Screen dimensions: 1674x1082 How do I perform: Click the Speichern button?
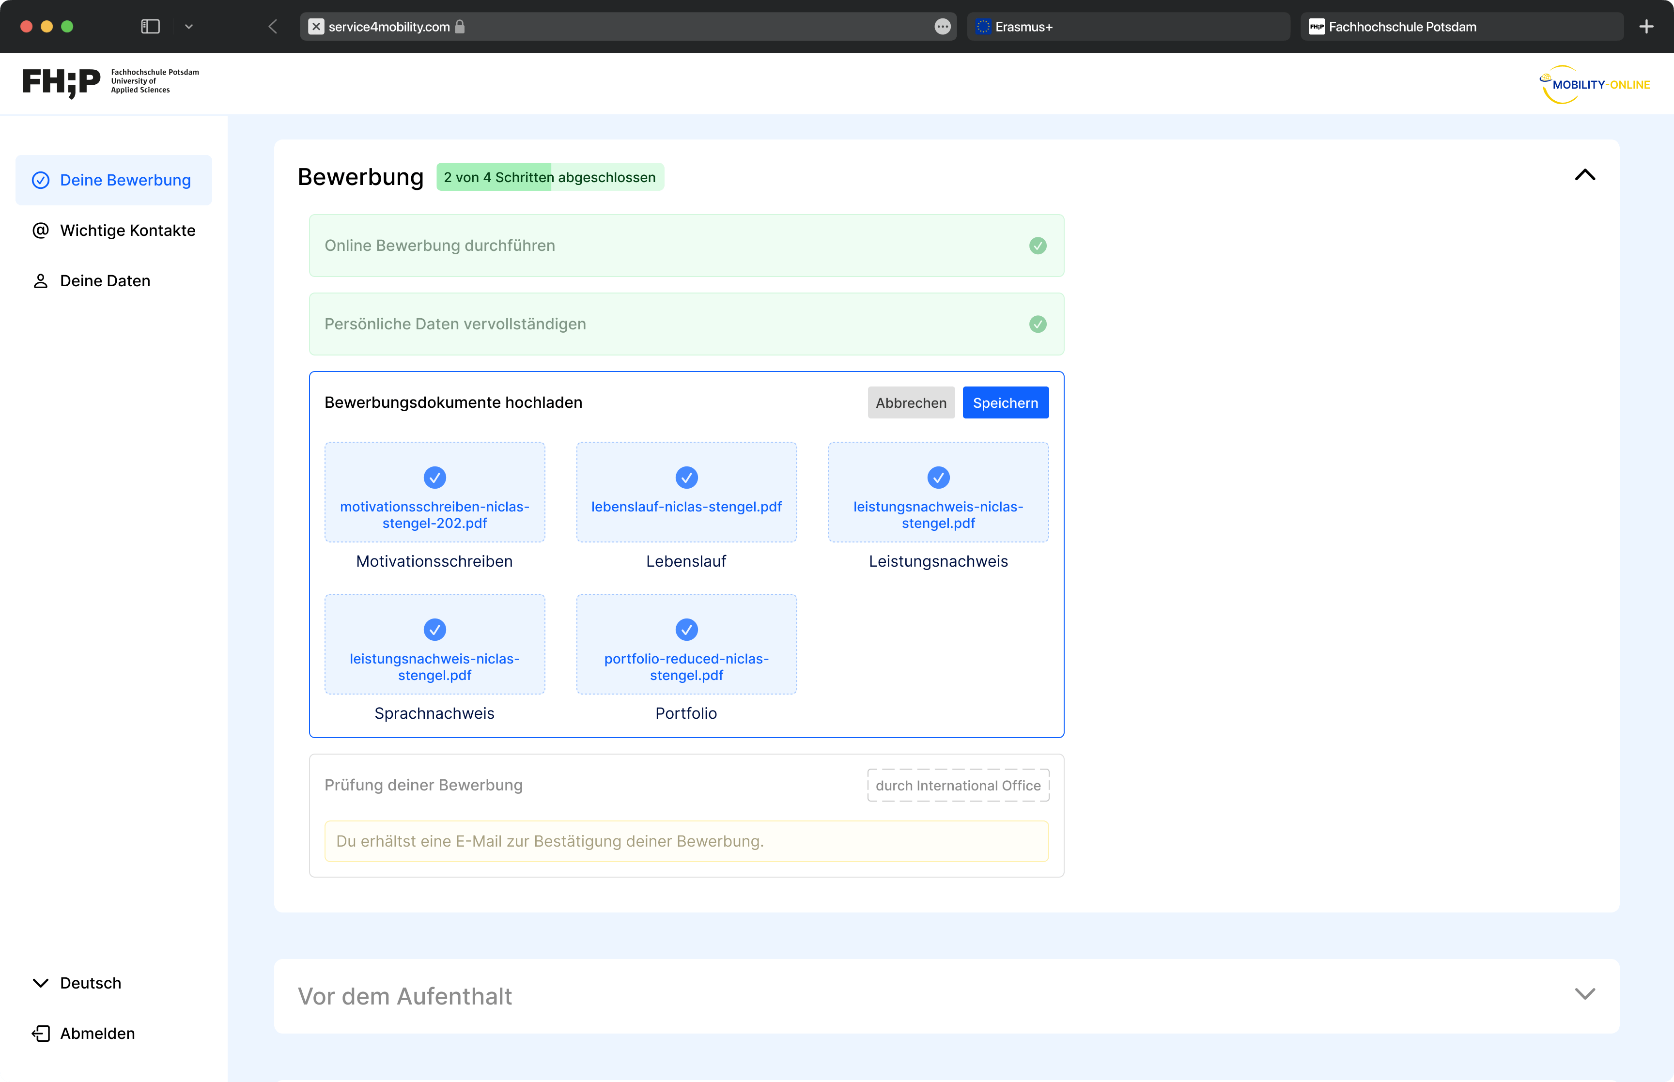1005,402
